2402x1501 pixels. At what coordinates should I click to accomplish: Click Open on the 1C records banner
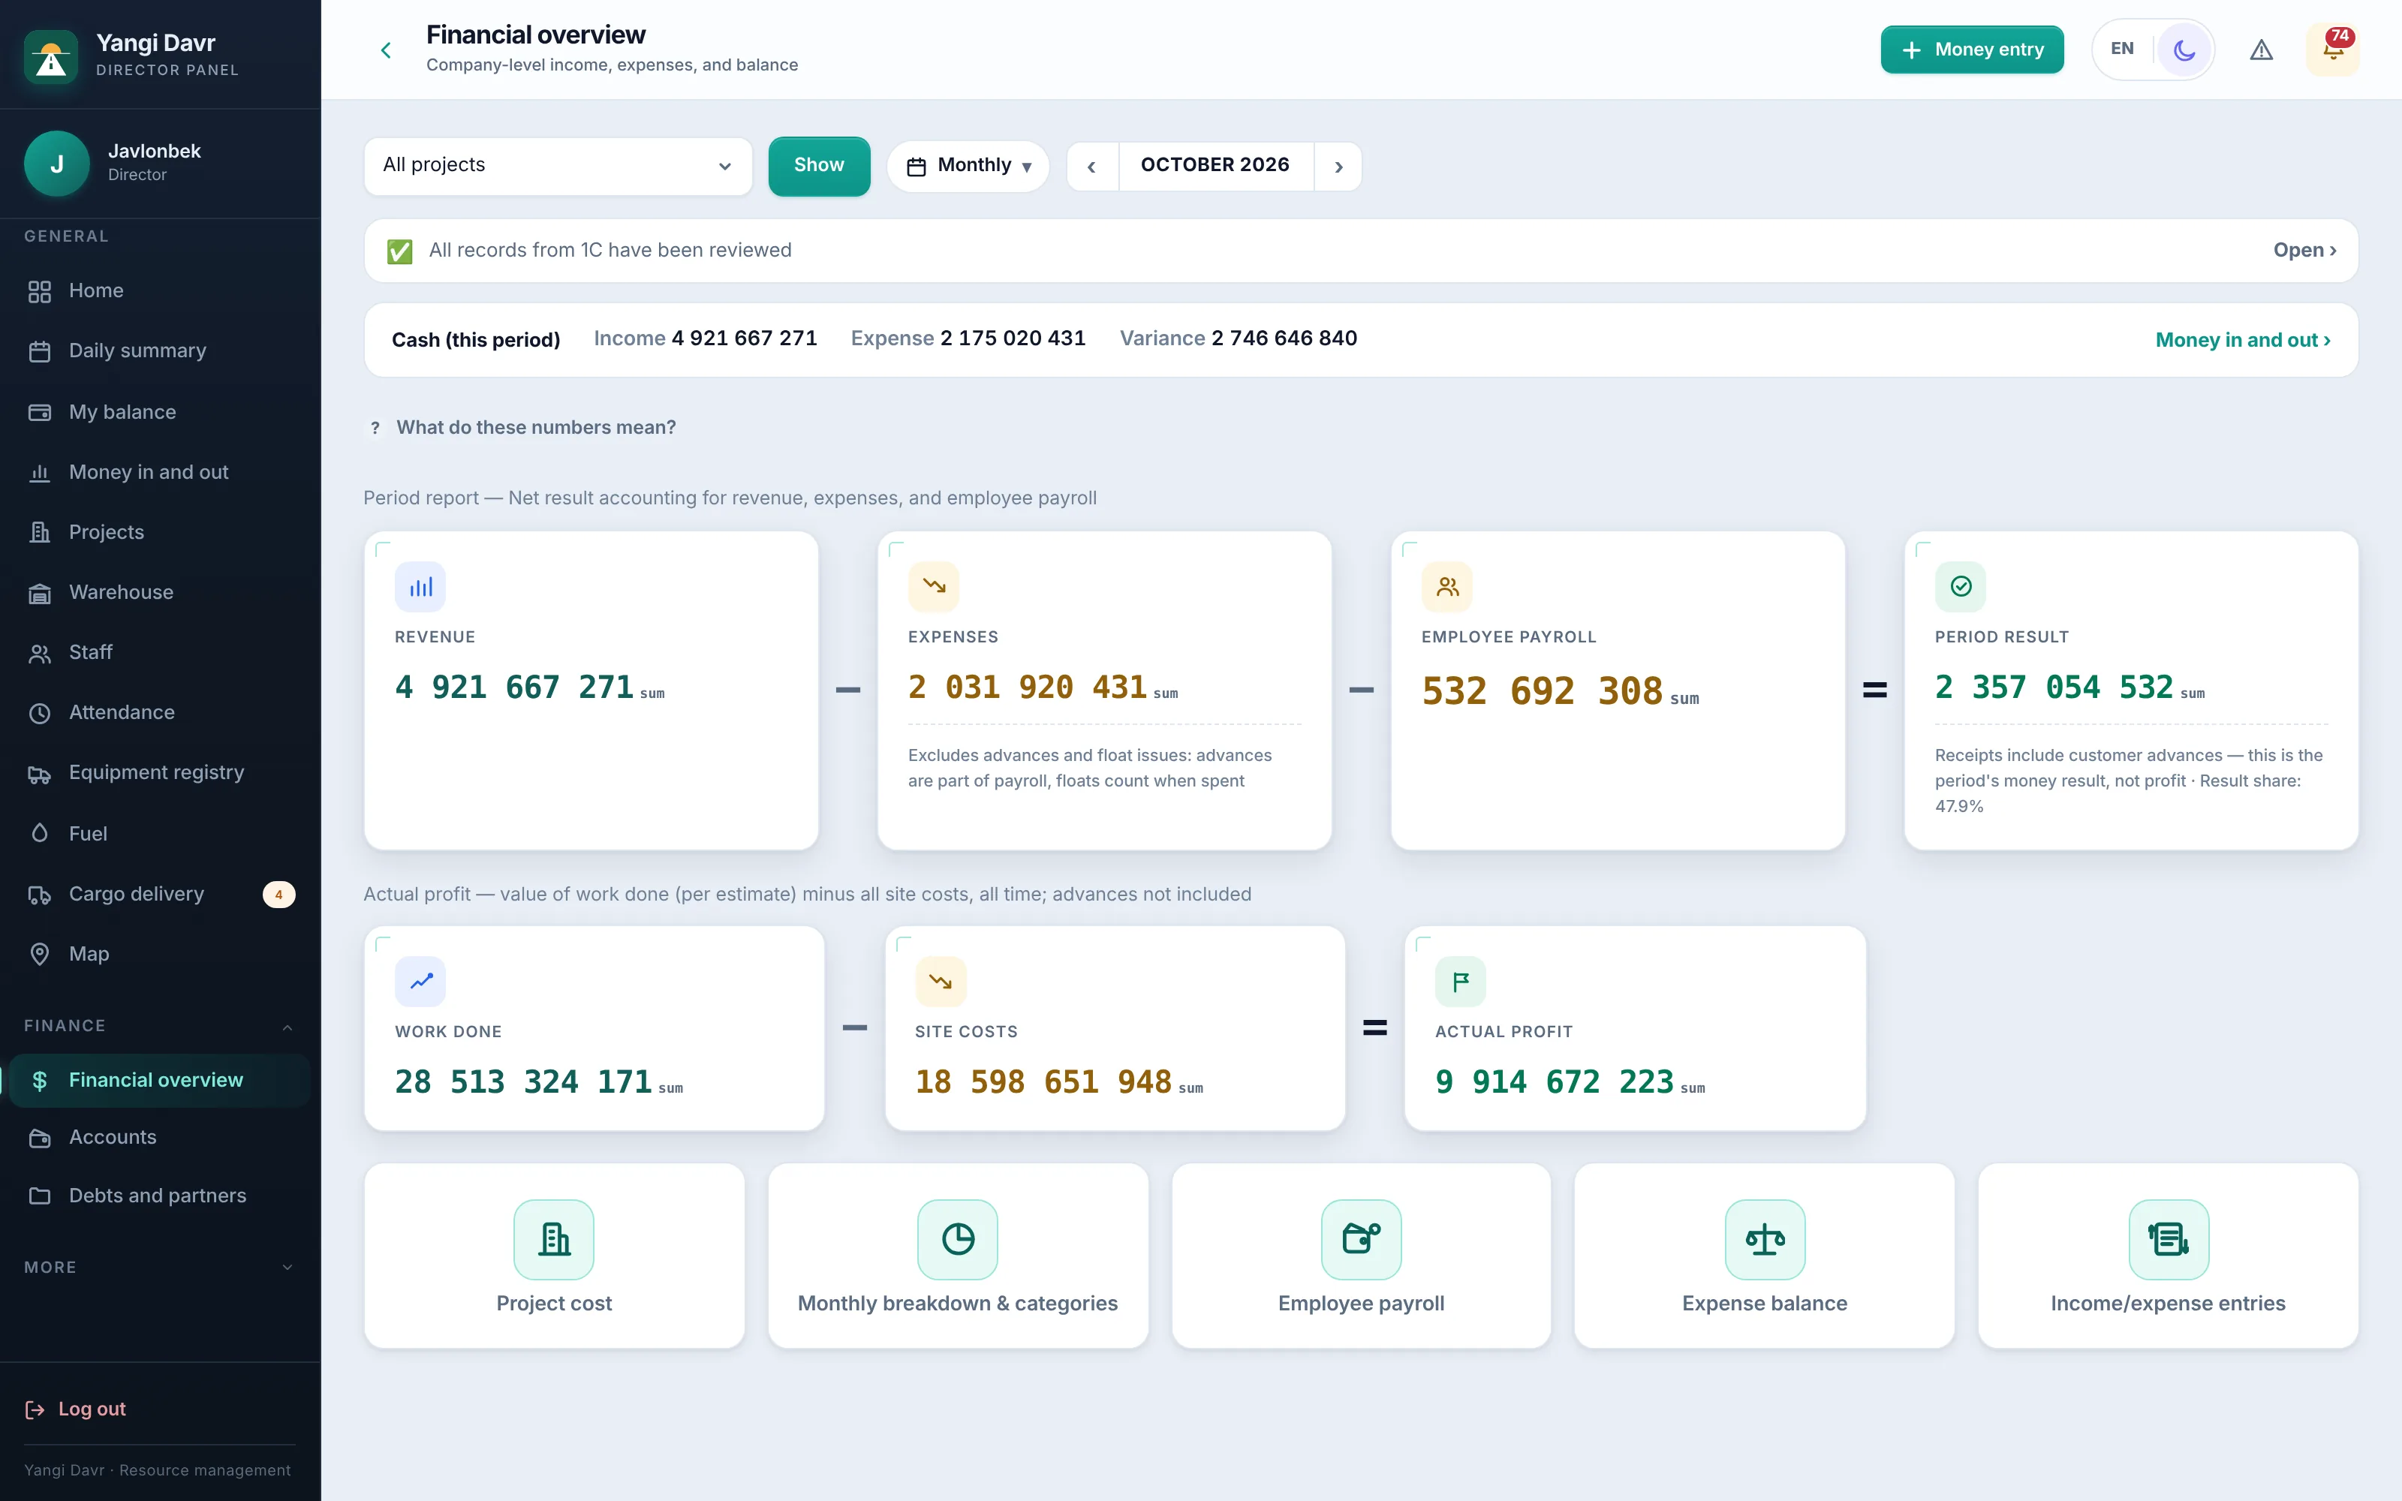click(x=2304, y=250)
